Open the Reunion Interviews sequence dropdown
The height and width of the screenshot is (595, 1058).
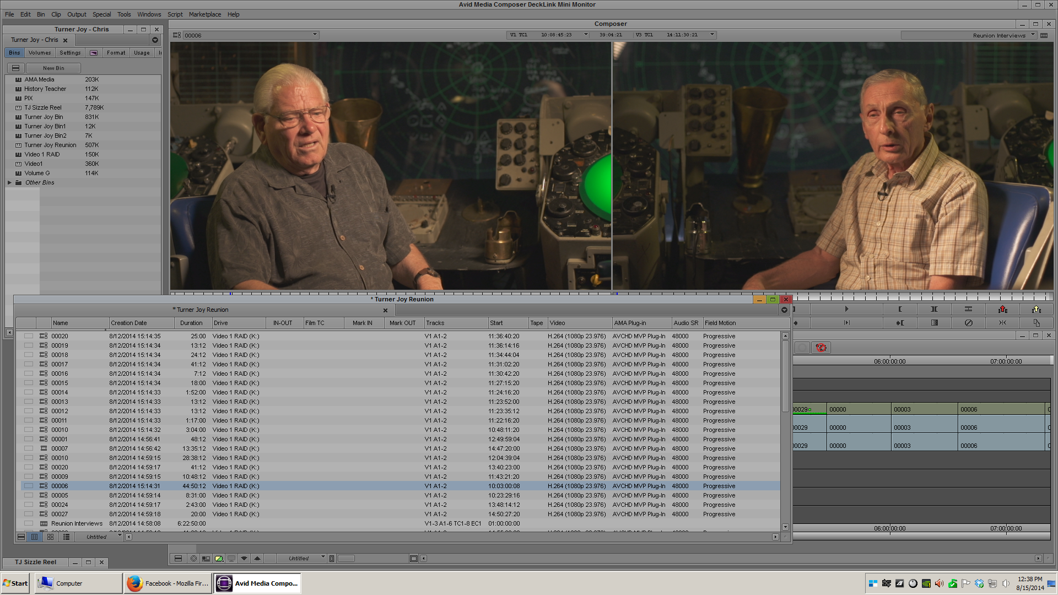(1033, 35)
